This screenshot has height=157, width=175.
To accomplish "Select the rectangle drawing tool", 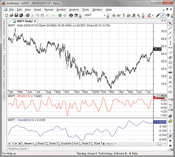I will tap(170, 63).
